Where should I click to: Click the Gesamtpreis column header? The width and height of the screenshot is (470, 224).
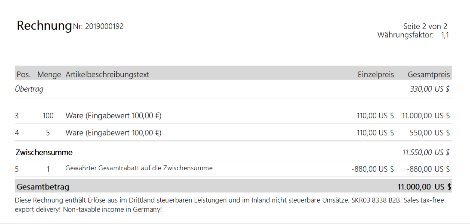click(x=429, y=74)
